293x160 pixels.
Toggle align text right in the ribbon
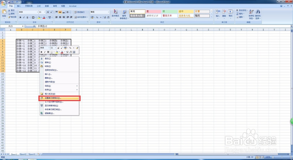(64, 17)
